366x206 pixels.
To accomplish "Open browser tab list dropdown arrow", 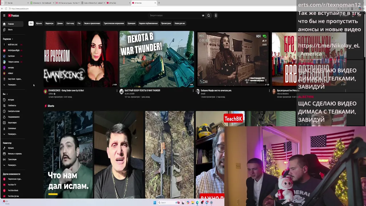I will tap(2, 3).
